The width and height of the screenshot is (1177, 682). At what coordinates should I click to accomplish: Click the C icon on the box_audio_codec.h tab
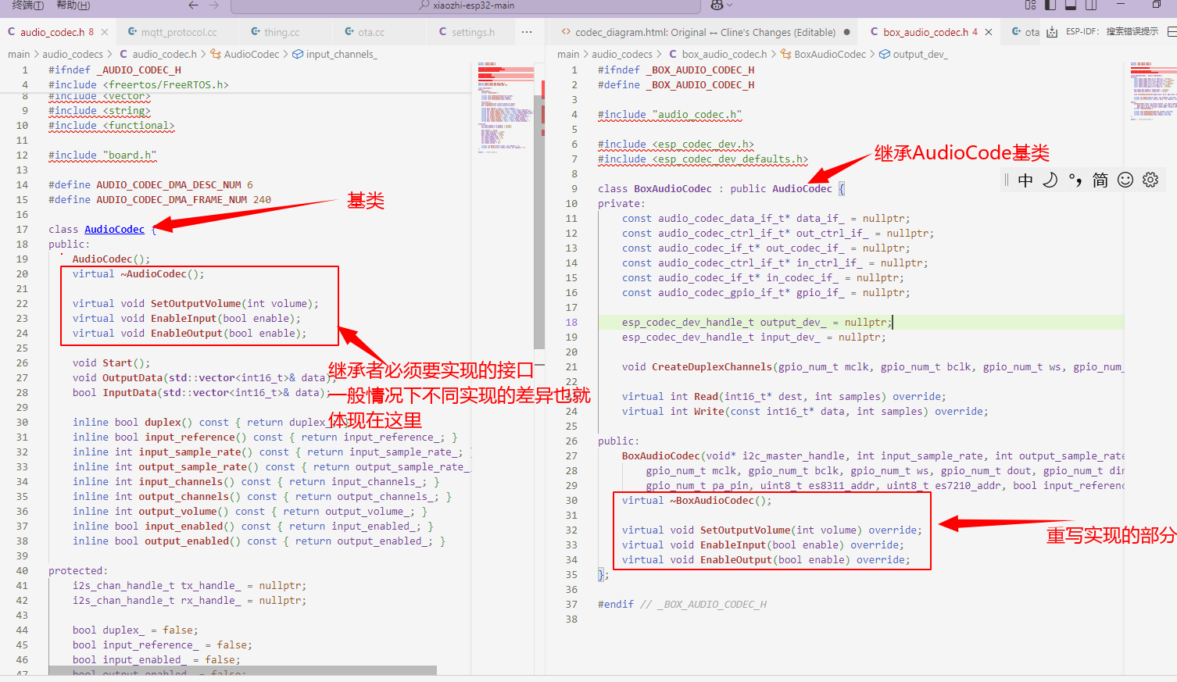(x=875, y=32)
